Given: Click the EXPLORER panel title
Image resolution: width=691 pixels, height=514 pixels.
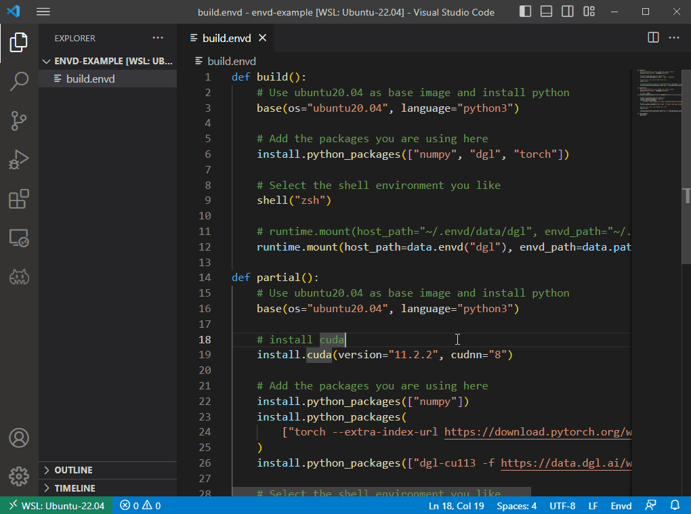Looking at the screenshot, I should [x=75, y=39].
